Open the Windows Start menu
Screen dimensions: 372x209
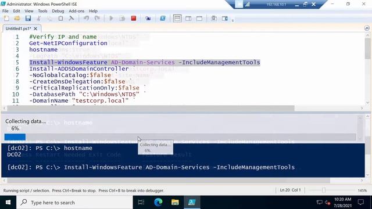8,203
